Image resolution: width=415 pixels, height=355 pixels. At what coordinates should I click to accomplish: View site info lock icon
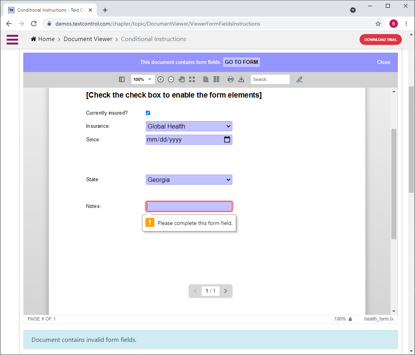tap(49, 24)
